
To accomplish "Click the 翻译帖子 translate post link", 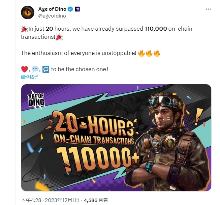I will [x=29, y=77].
